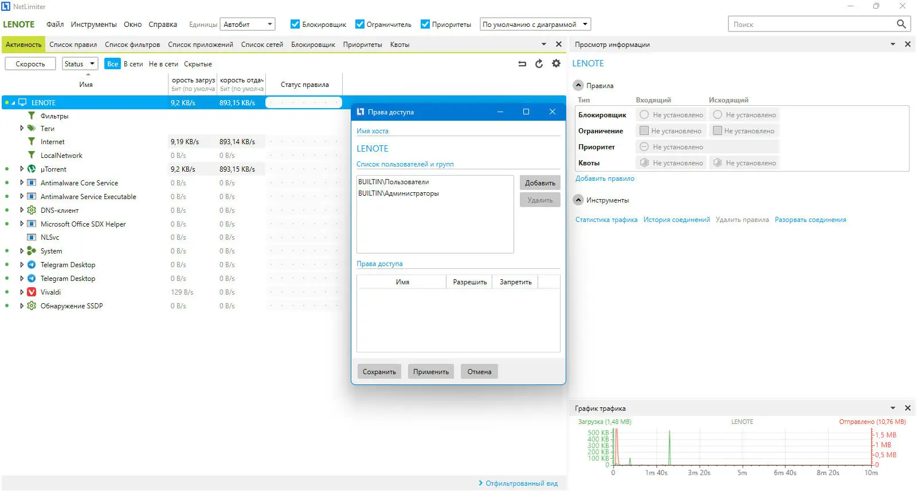Screen dimensions: 917x492
Task: Expand the µTorrent tree node
Action: [22, 169]
